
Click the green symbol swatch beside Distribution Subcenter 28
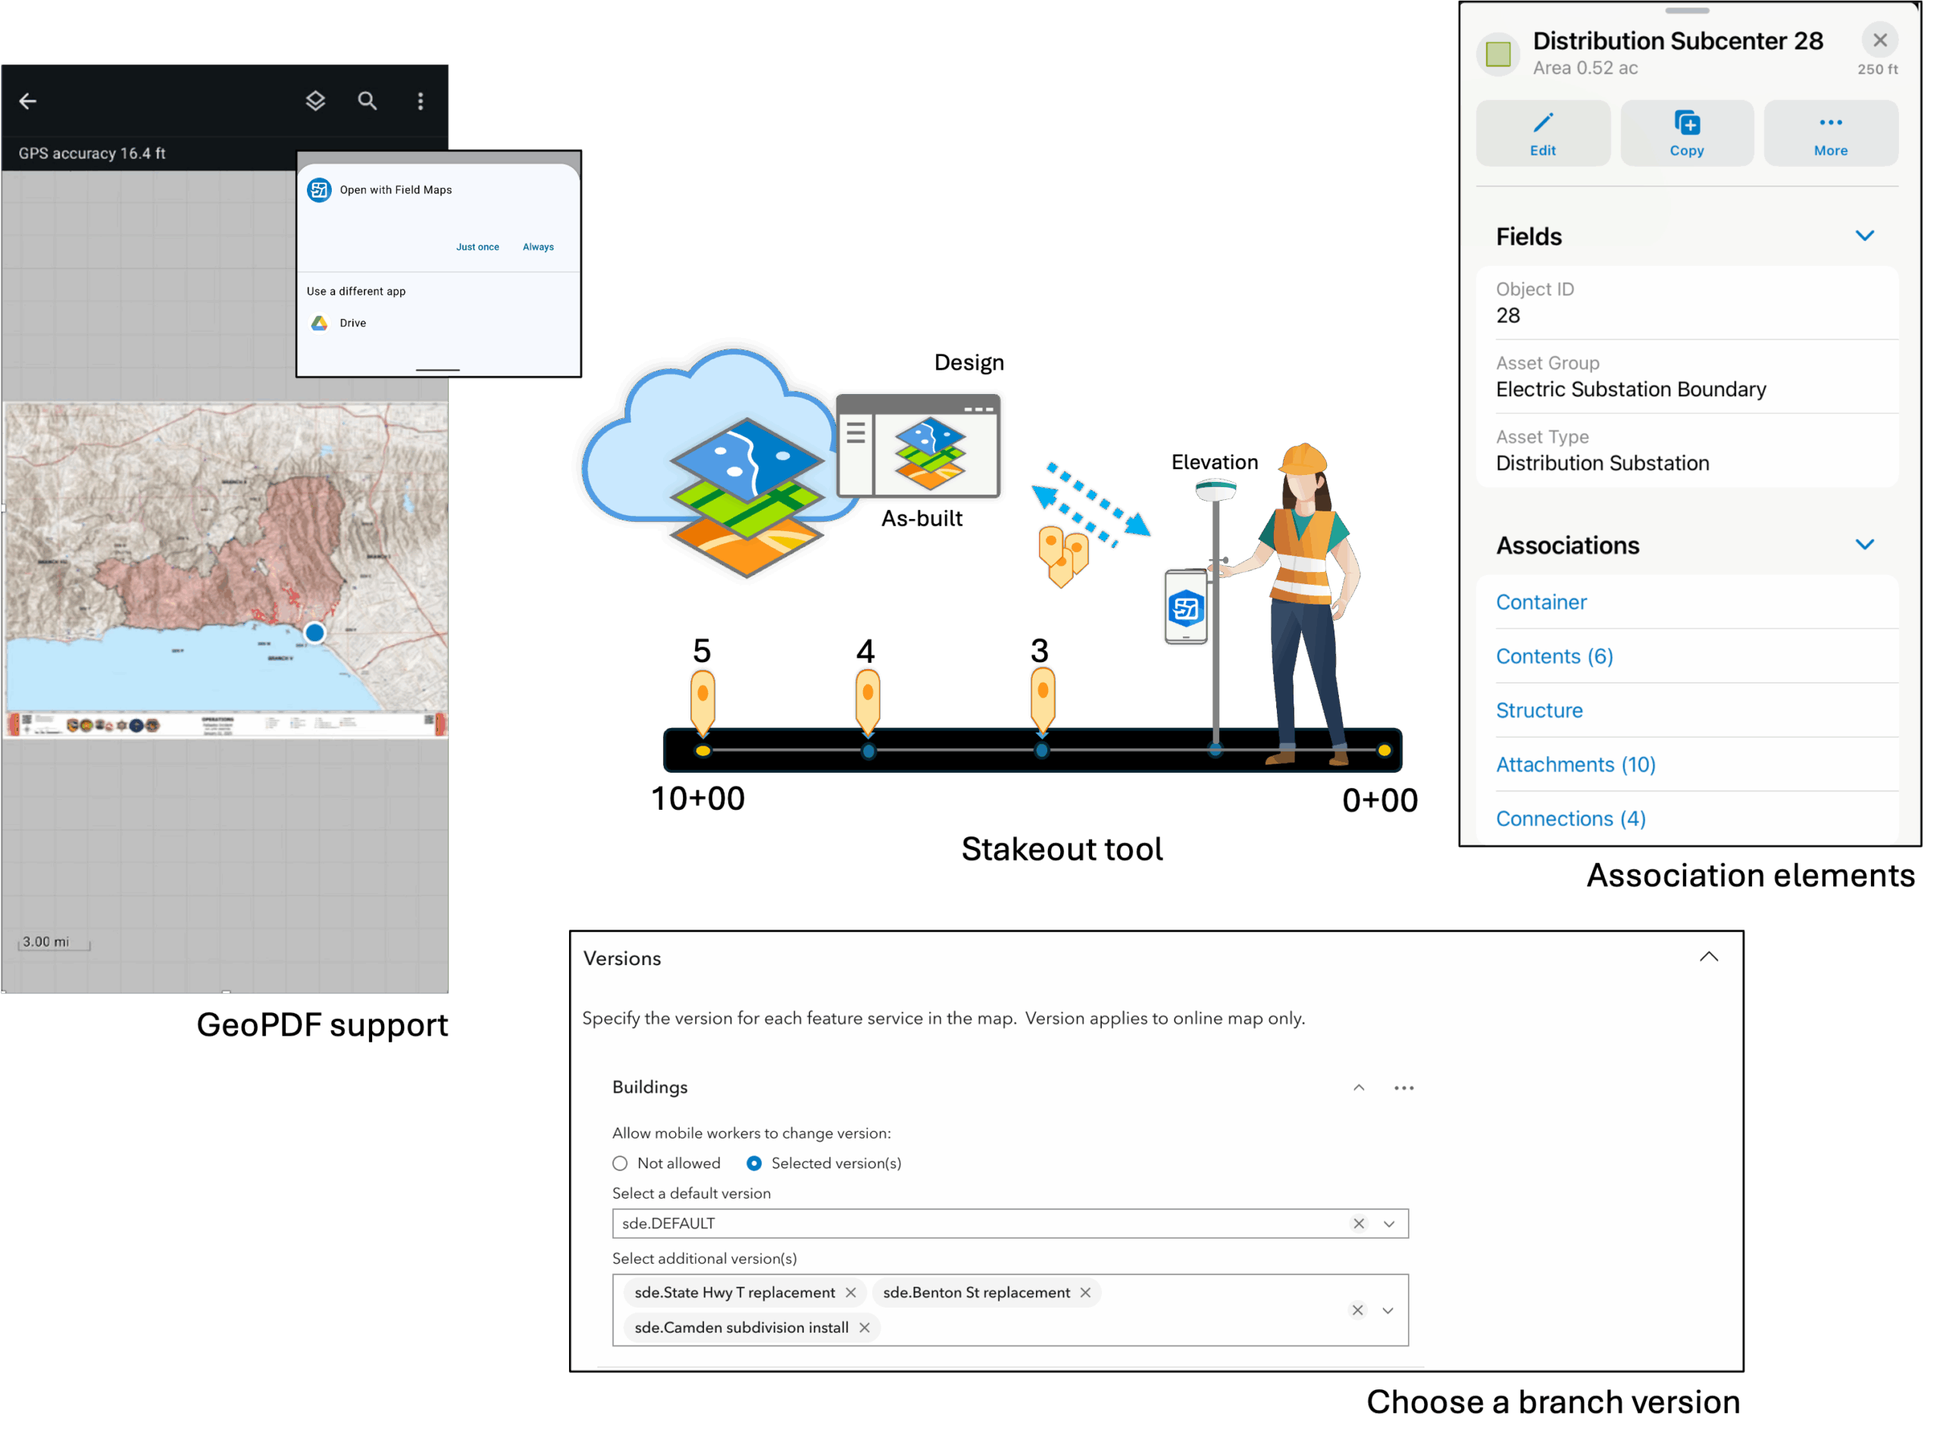(1497, 54)
